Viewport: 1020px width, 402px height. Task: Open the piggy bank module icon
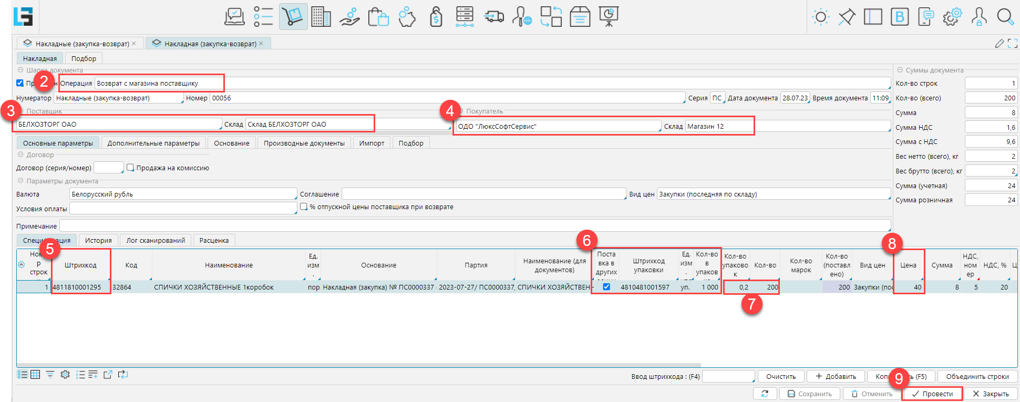coord(407,17)
